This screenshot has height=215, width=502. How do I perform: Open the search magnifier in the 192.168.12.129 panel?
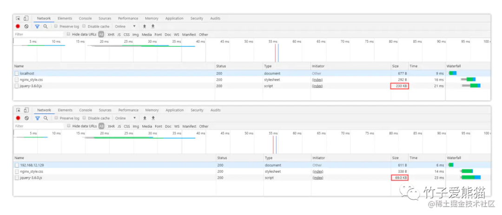click(x=46, y=118)
